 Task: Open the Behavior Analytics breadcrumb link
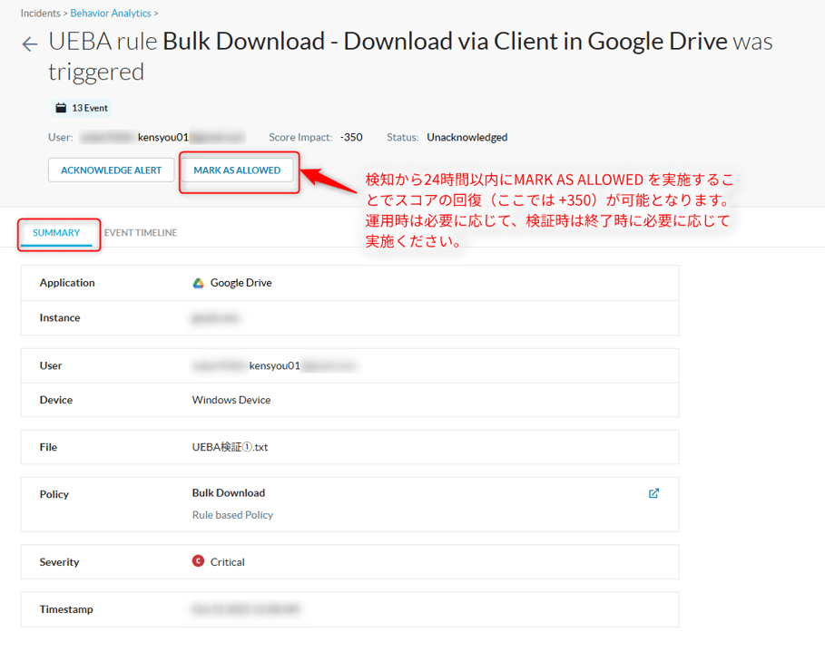[x=110, y=14]
